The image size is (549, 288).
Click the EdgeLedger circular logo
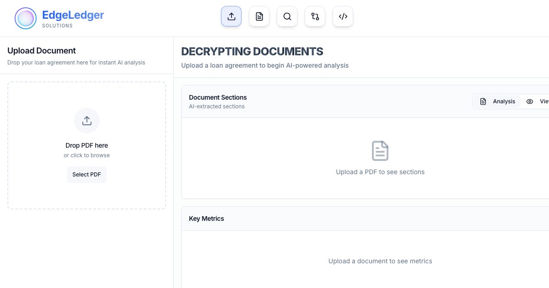tap(26, 18)
